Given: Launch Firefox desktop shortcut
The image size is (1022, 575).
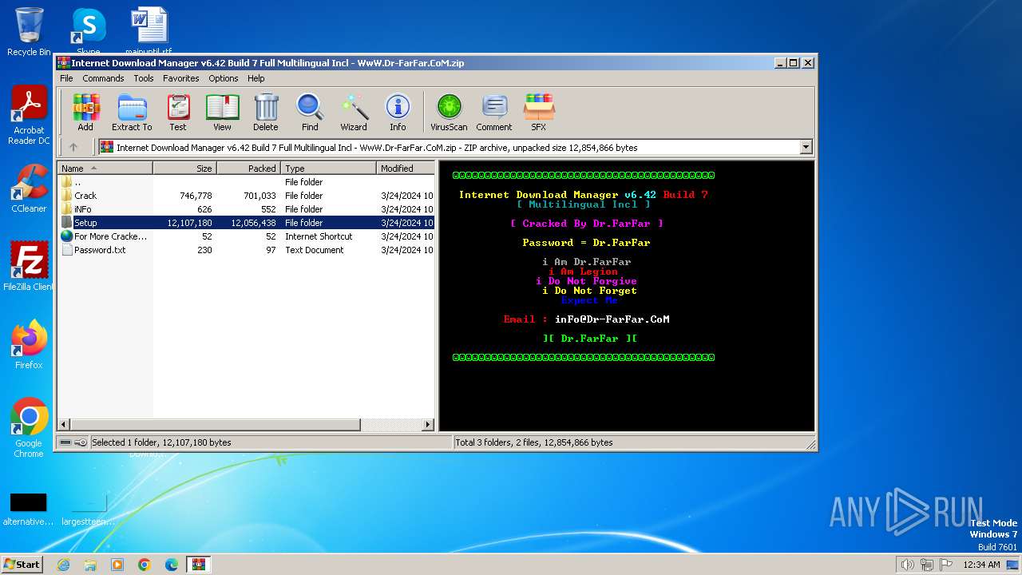Looking at the screenshot, I should 29,345.
